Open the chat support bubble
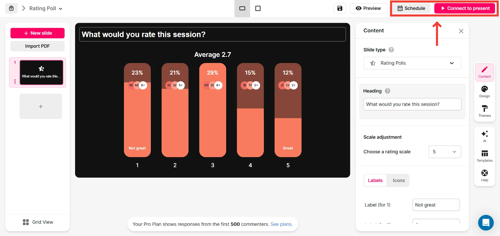Viewport: 500px width, 236px height. [486, 223]
